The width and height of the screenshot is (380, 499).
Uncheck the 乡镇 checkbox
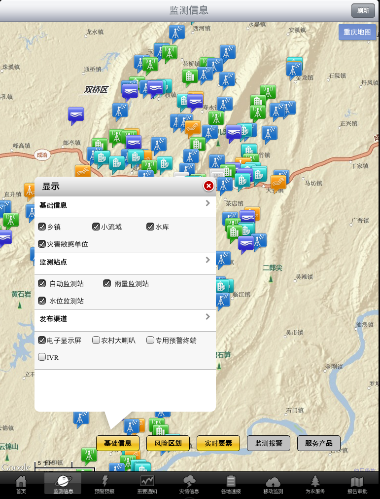pyautogui.click(x=42, y=227)
